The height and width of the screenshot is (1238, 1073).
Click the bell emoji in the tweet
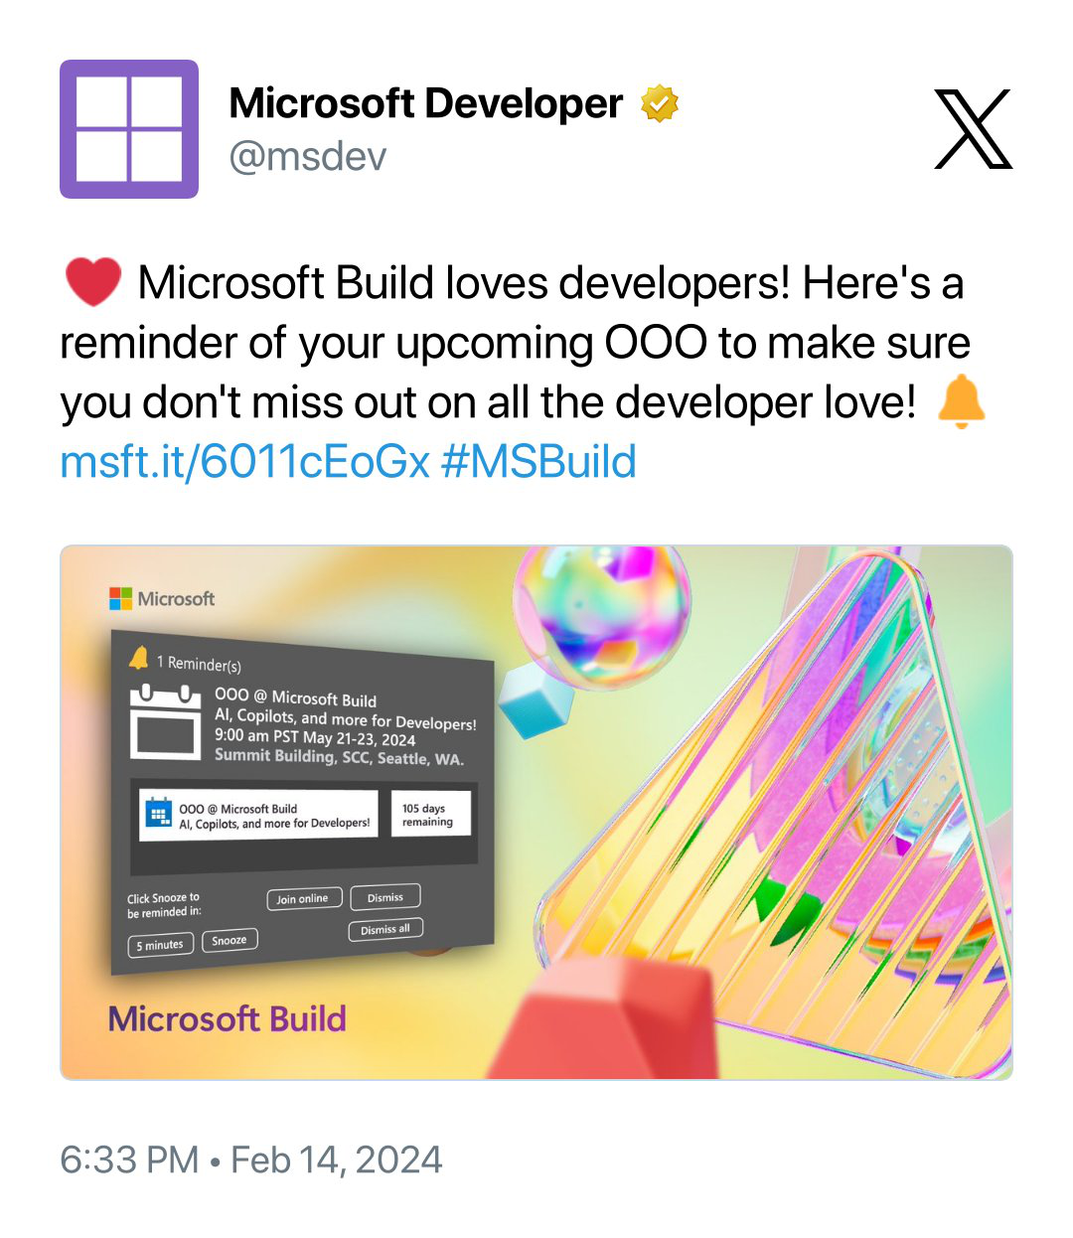click(x=961, y=401)
